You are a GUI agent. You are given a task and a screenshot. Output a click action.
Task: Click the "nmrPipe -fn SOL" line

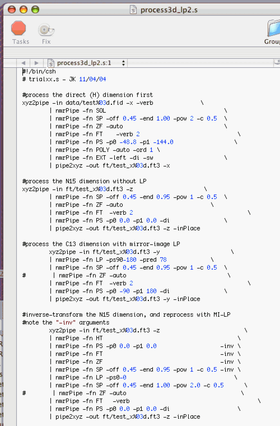[81, 111]
